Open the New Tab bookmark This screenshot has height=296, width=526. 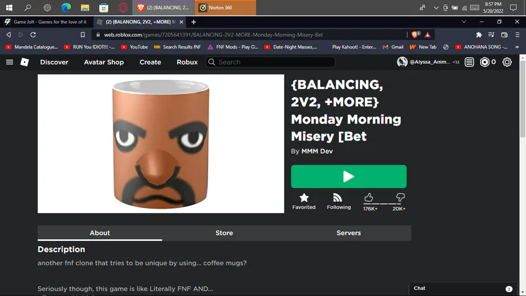click(423, 47)
